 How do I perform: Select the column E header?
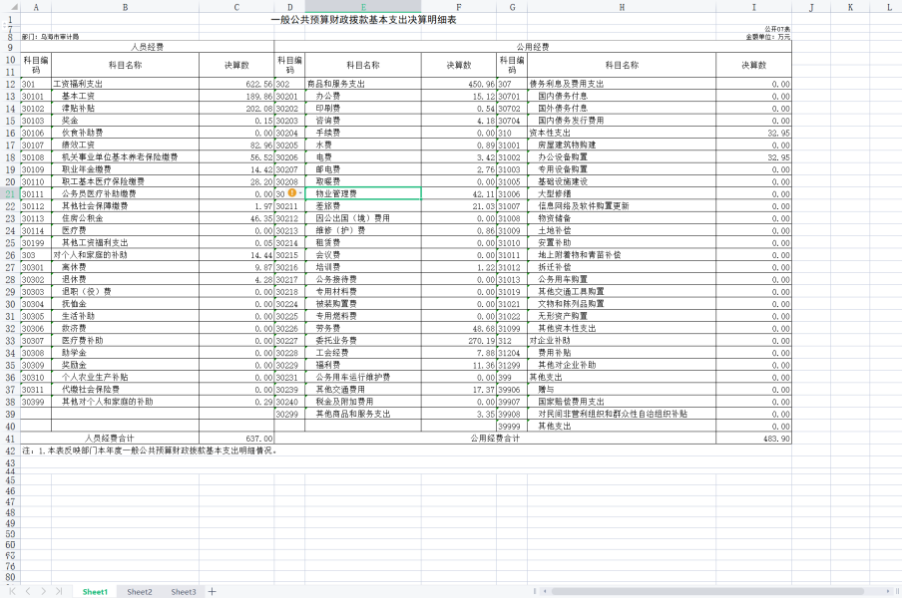click(x=362, y=7)
